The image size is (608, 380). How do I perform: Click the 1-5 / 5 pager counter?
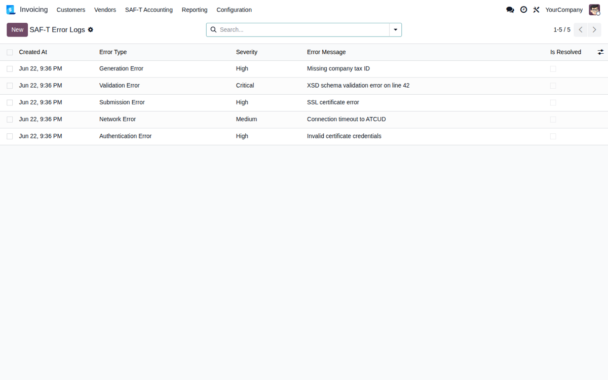[562, 30]
